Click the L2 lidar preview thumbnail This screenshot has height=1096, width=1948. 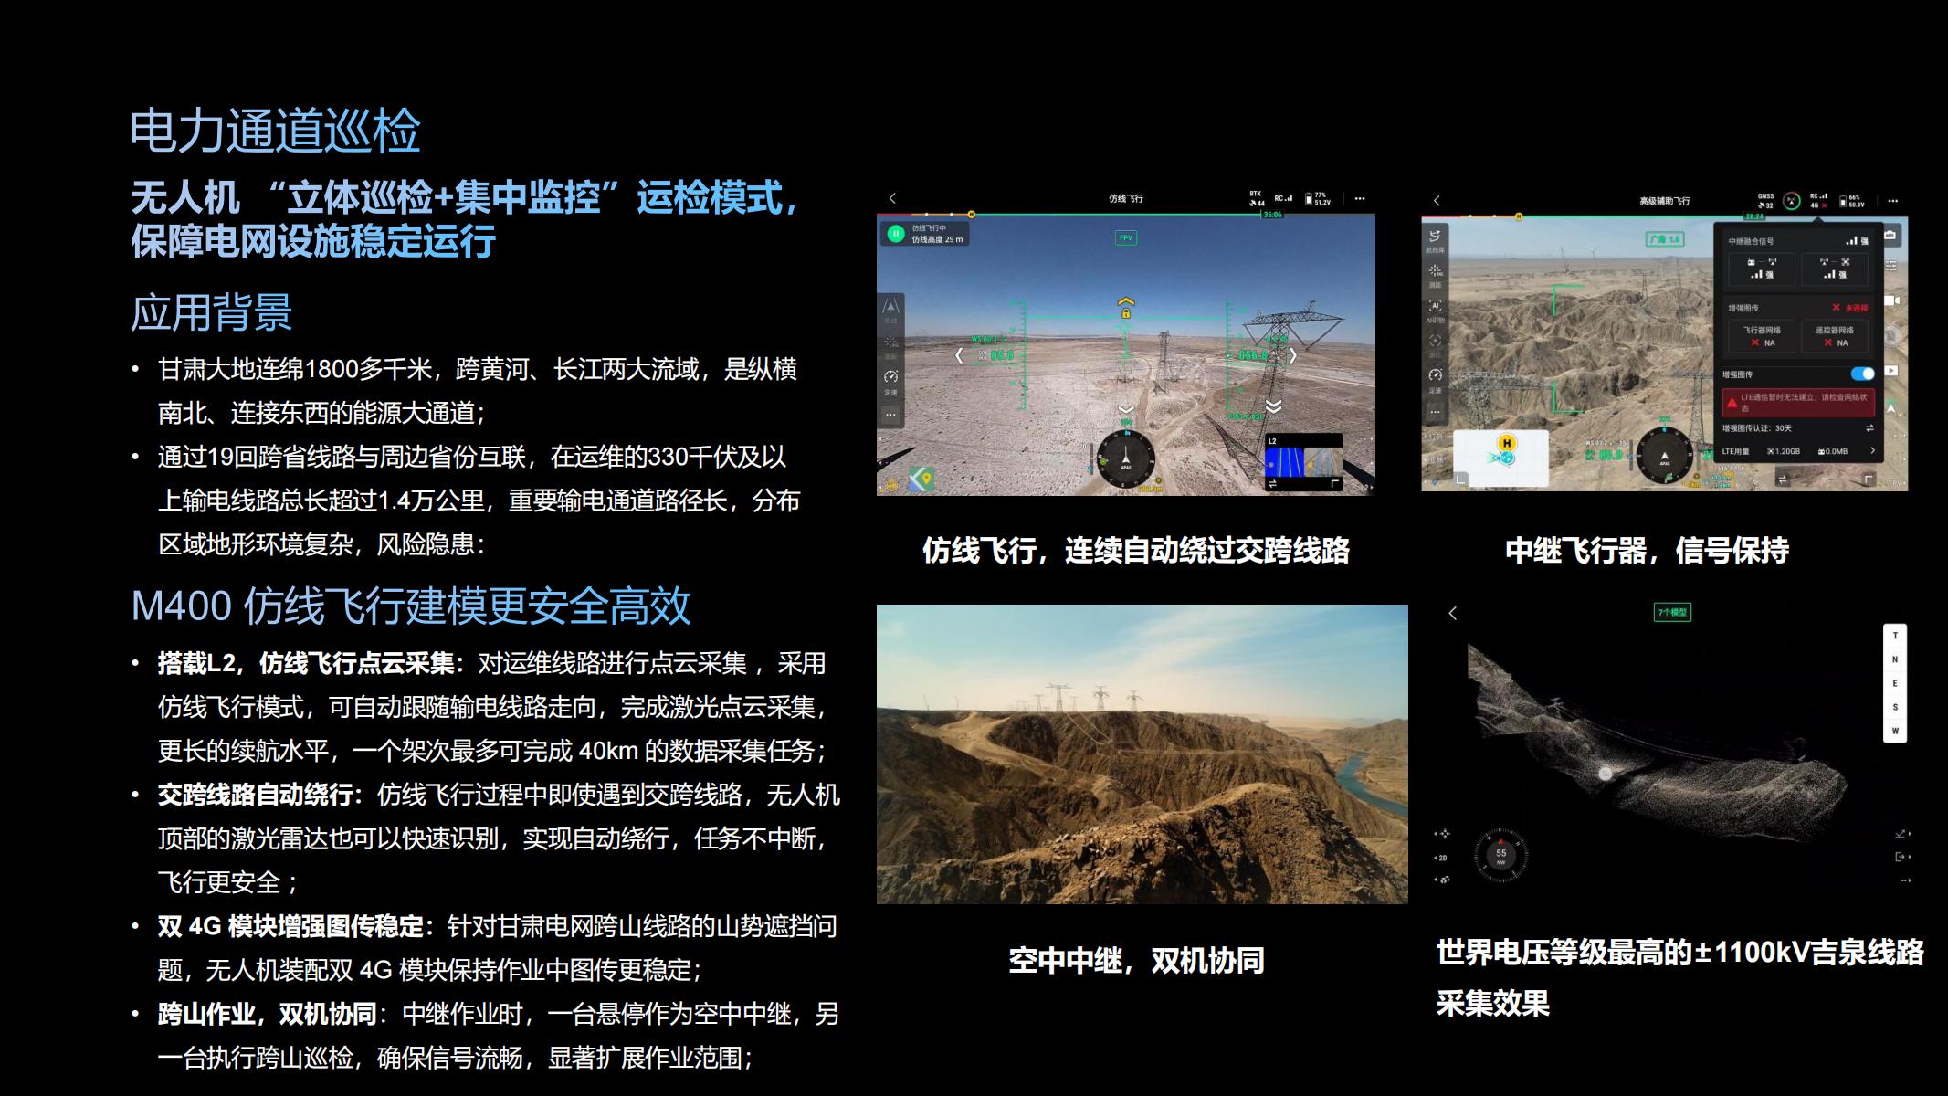(1303, 462)
